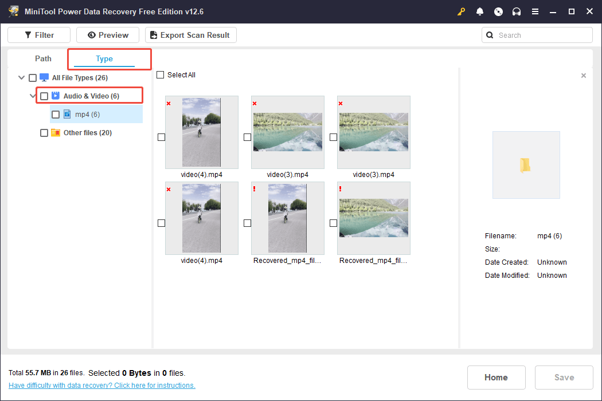Screen dimensions: 602x401
Task: Open the notifications bell icon
Action: (x=480, y=11)
